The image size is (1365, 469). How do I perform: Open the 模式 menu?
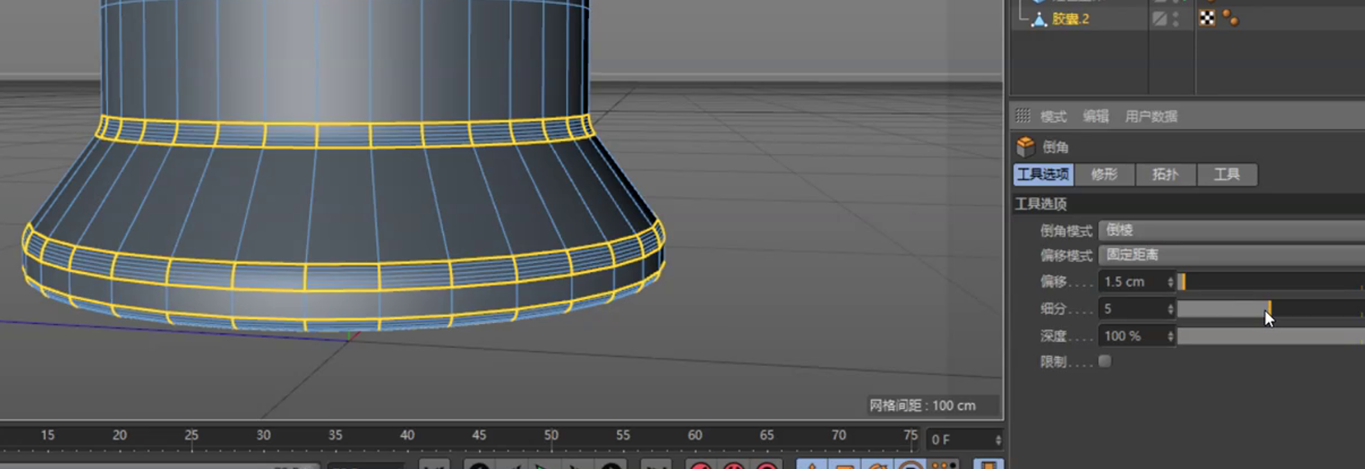[x=1053, y=116]
